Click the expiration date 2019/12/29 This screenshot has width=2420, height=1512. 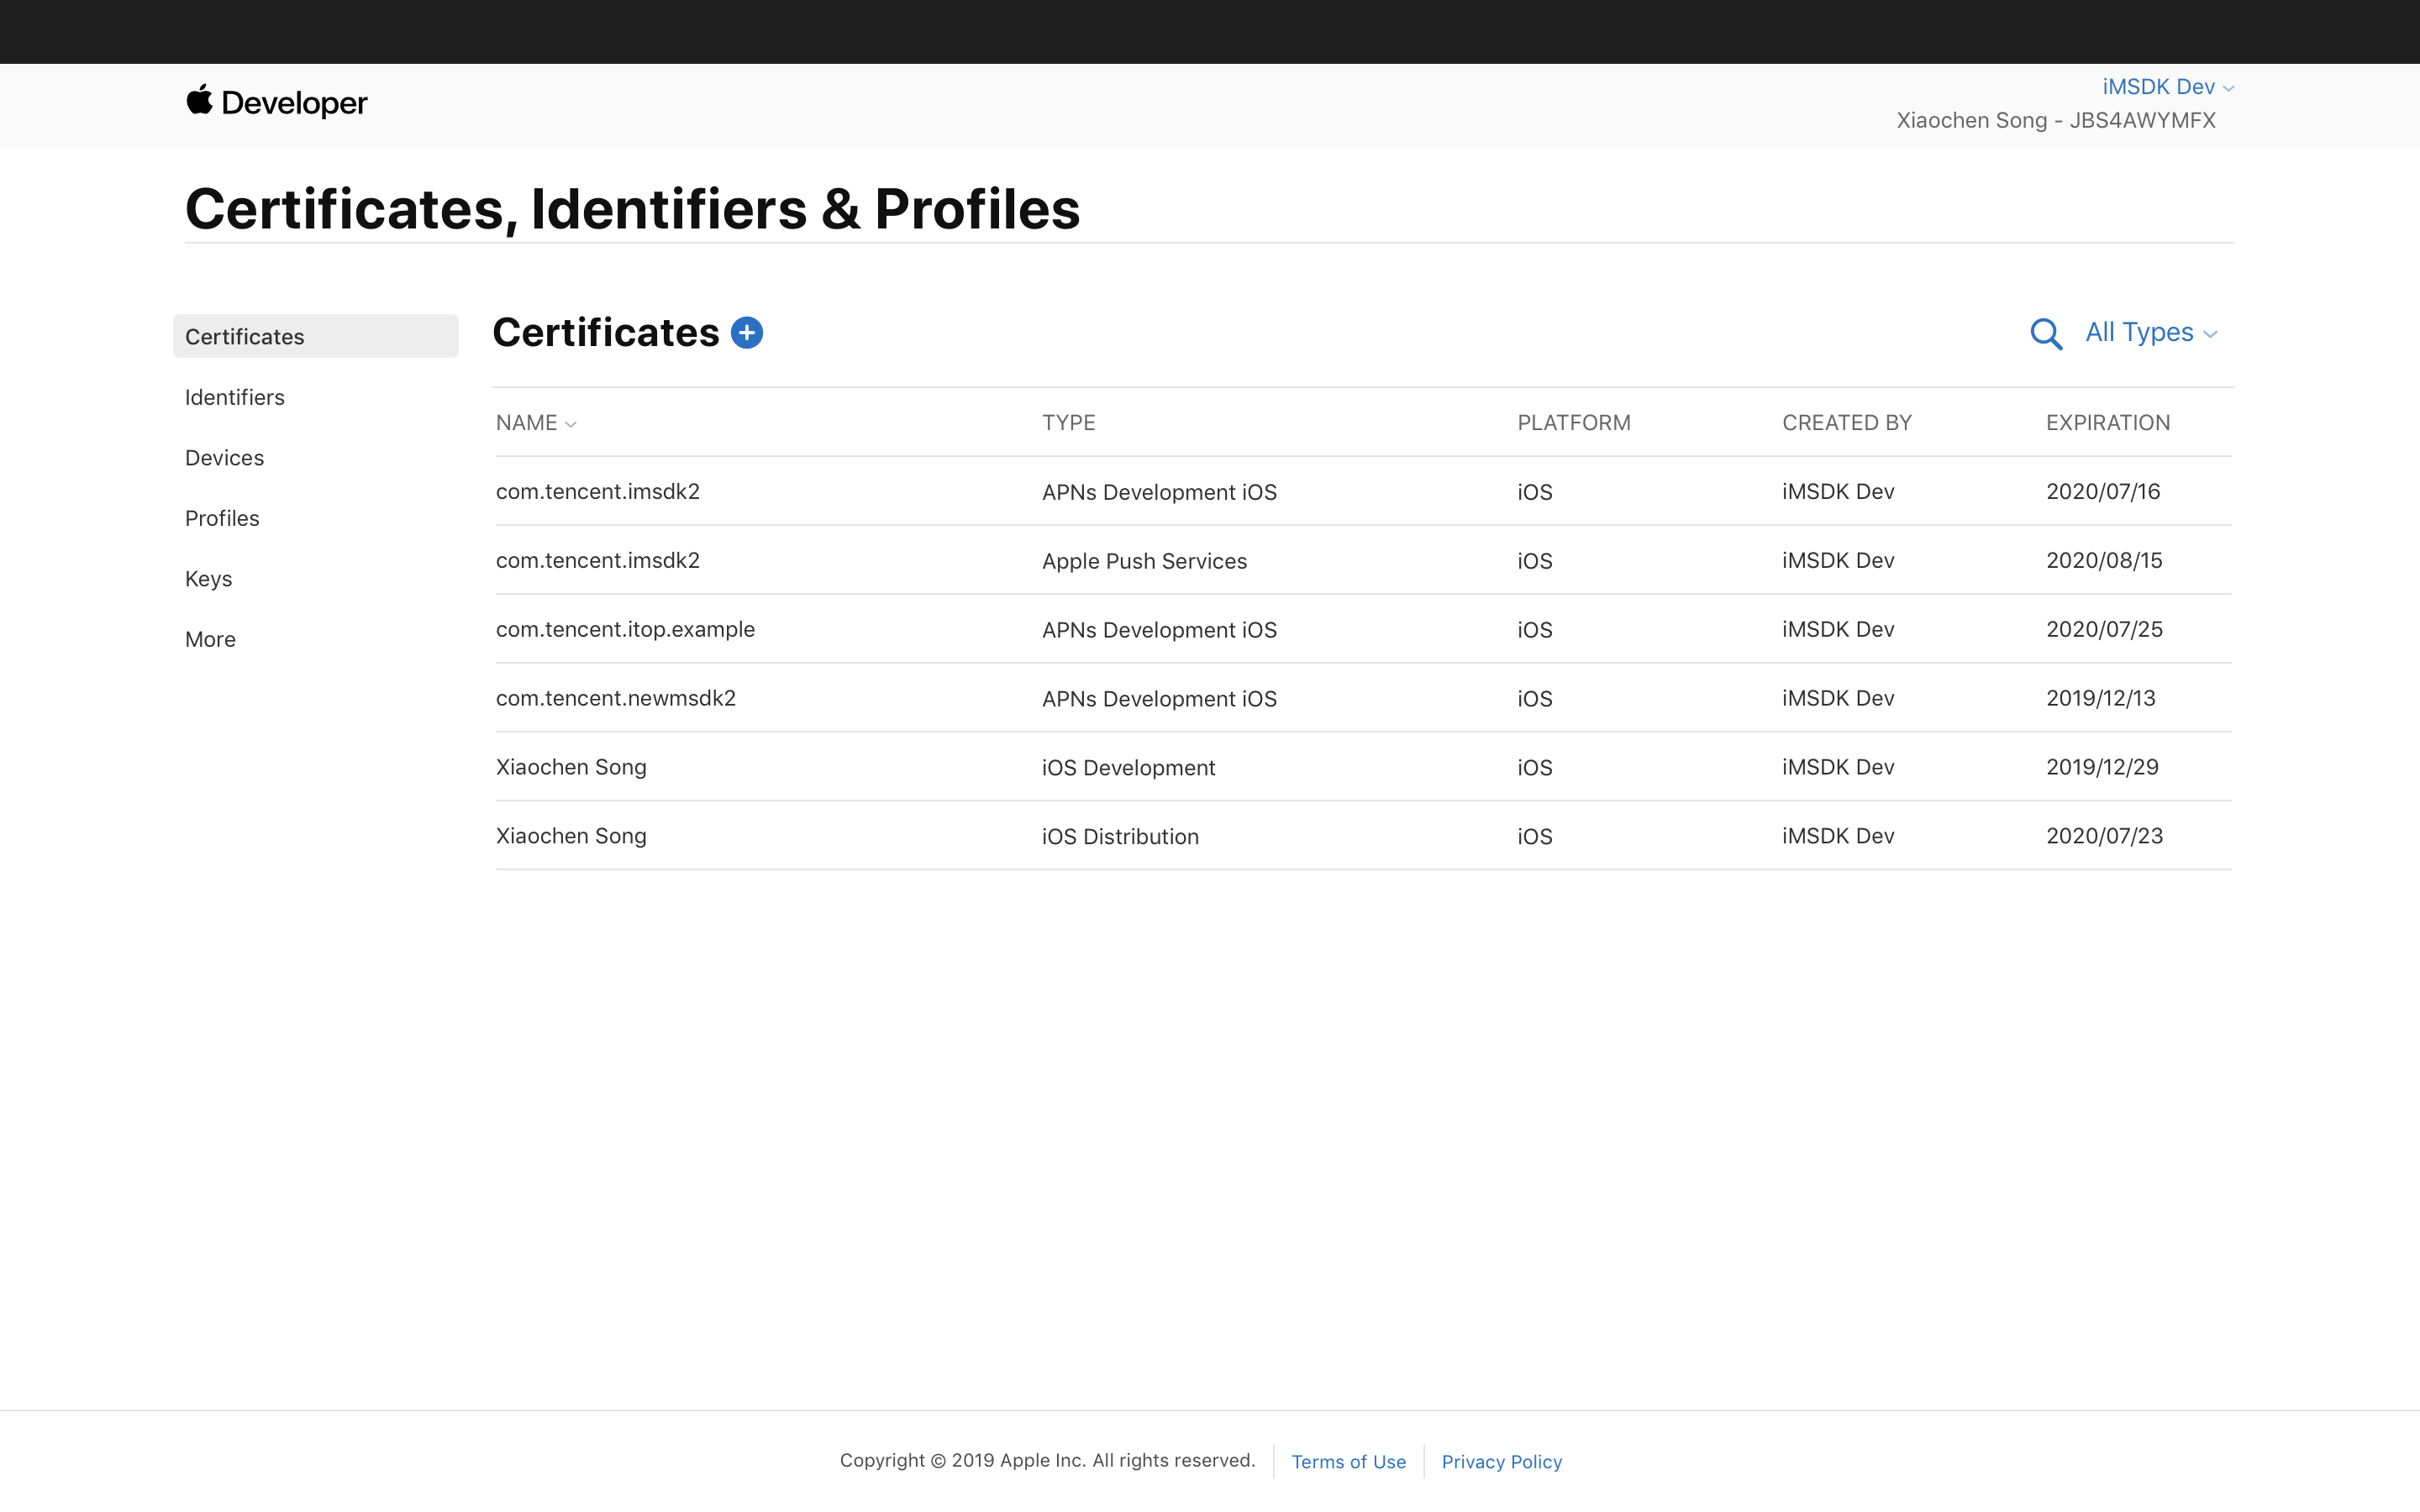click(2102, 767)
